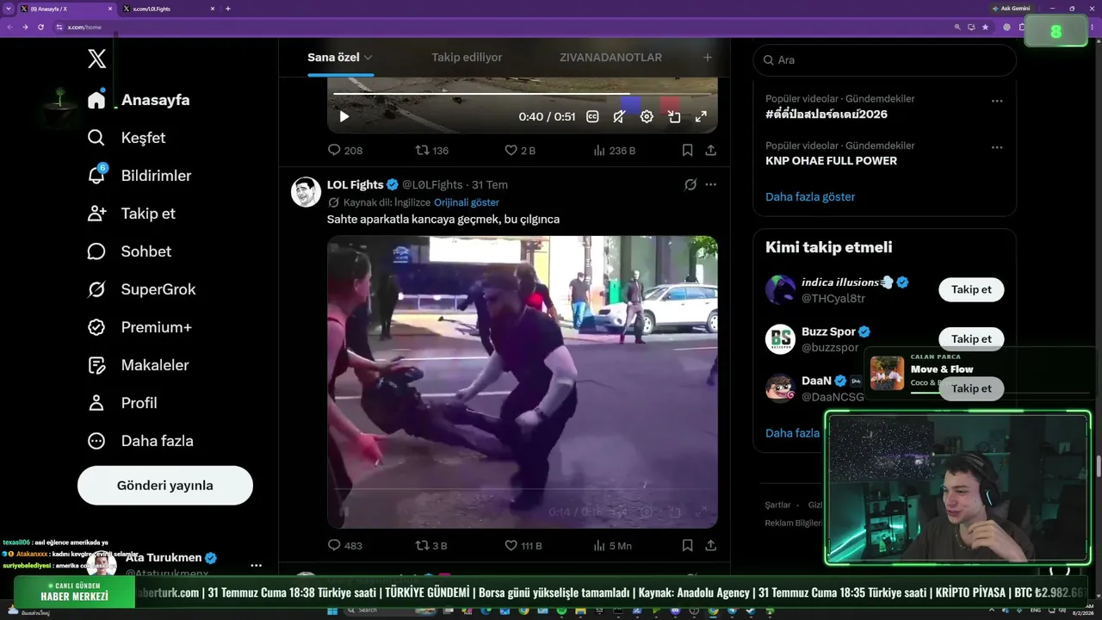The image size is (1102, 620).
Task: Share the post with 236 B views
Action: tap(710, 150)
